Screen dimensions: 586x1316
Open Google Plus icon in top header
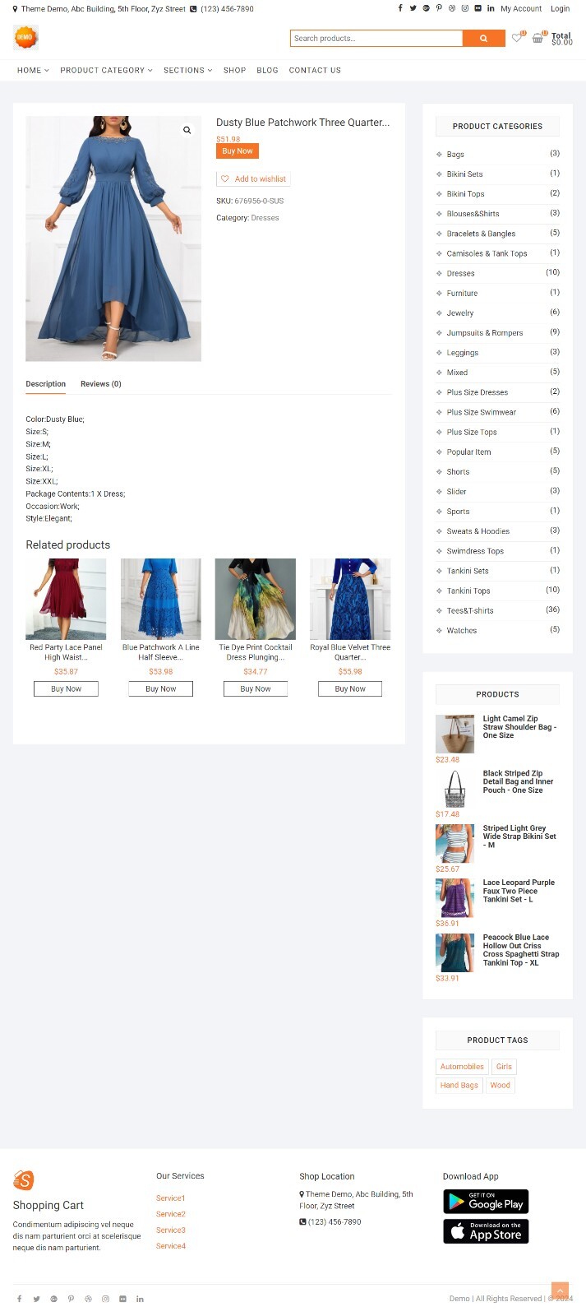[426, 8]
